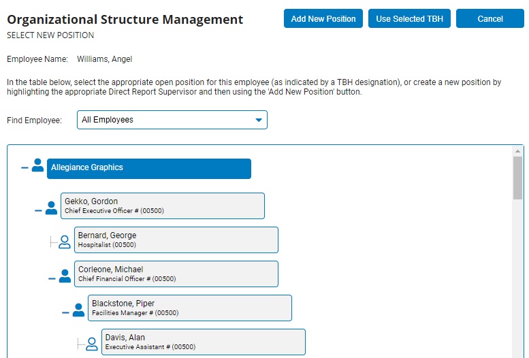Click the Use Selected TBH button
Viewport: 529px width, 358px height.
click(x=409, y=18)
